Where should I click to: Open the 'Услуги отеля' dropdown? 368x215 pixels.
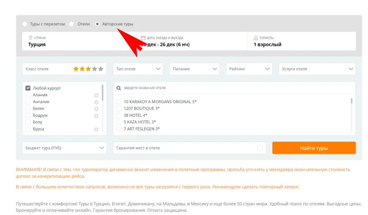click(317, 69)
